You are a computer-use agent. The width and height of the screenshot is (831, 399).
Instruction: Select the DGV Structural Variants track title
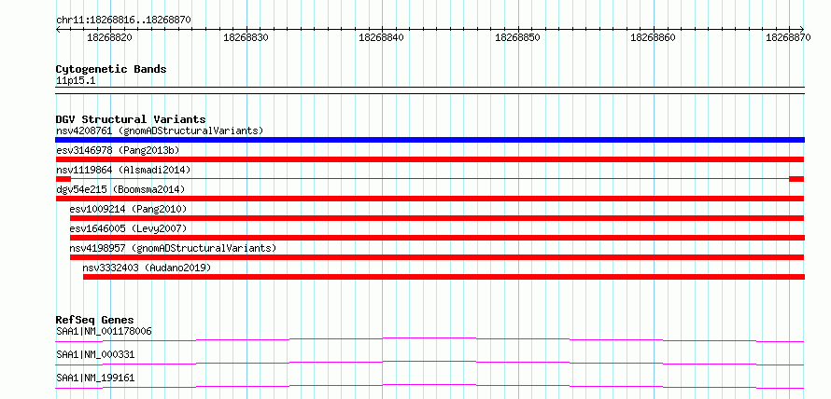131,119
